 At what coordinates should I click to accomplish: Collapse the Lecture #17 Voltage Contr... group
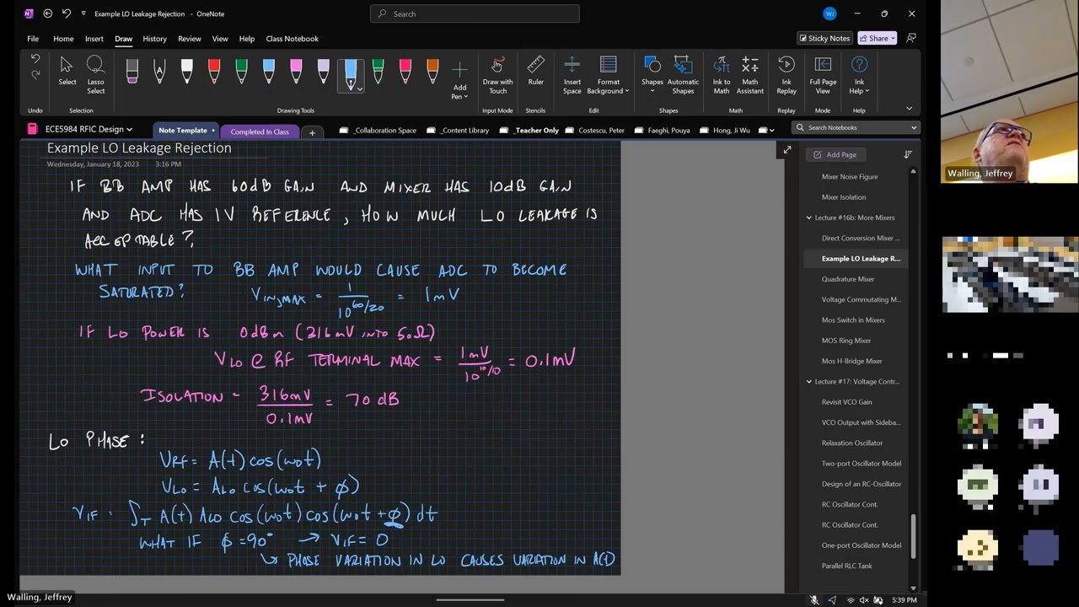[809, 381]
